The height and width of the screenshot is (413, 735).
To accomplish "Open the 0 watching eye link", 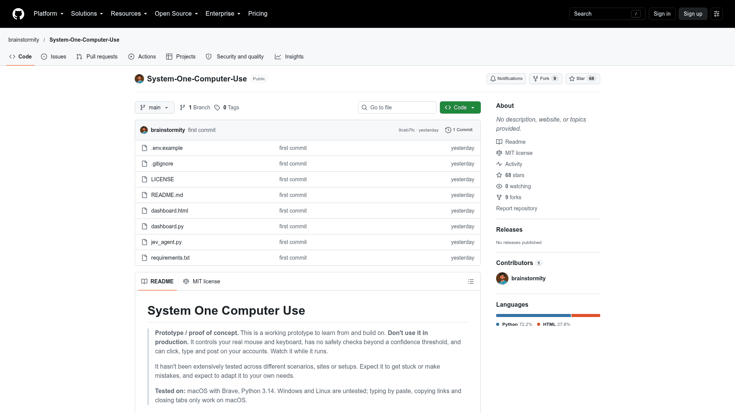I will (x=514, y=186).
